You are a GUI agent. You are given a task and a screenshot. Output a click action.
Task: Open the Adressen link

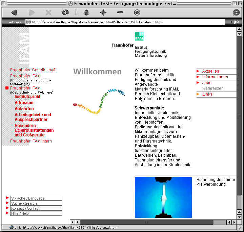(x=24, y=103)
